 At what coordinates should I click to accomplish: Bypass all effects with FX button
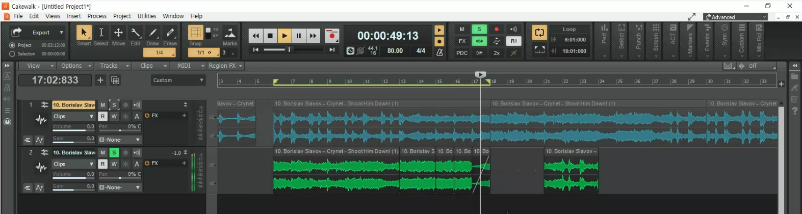[x=462, y=41]
